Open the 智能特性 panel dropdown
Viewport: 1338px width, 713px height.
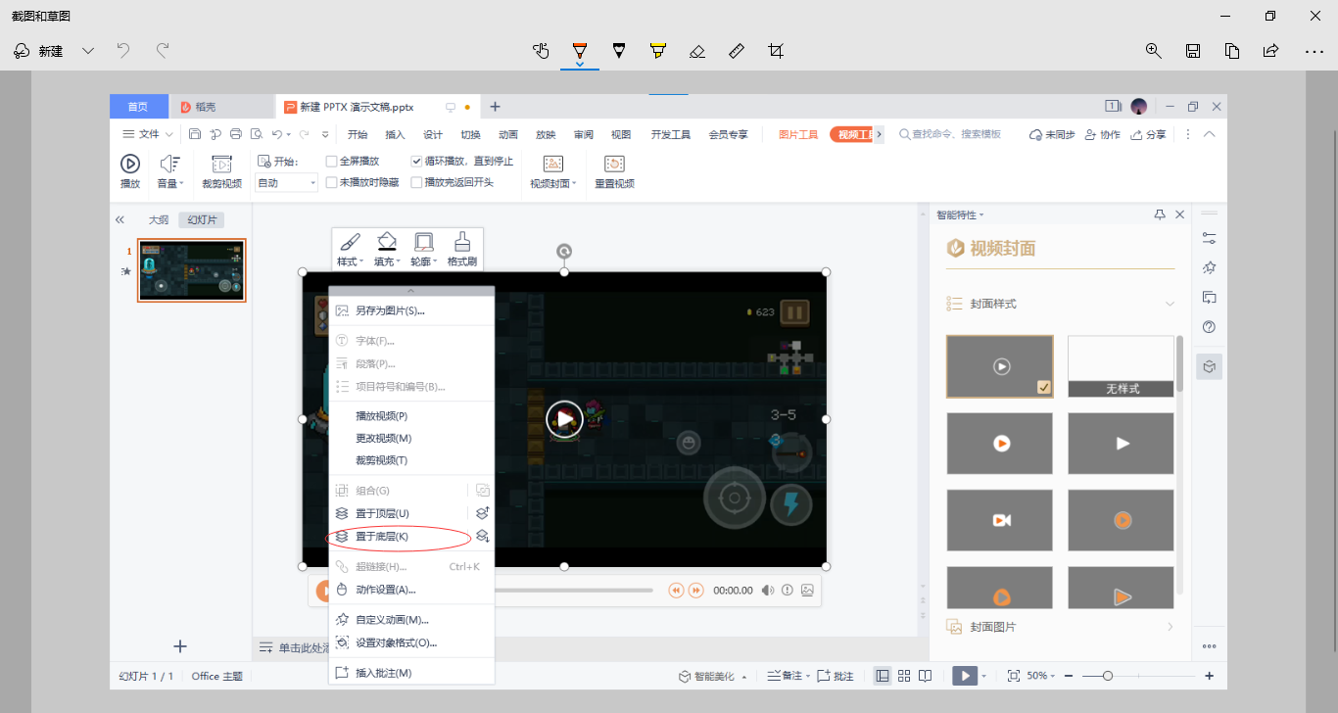(960, 214)
